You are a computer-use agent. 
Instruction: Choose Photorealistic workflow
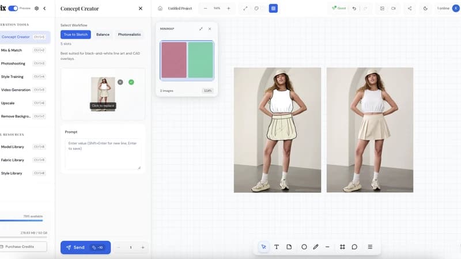tap(129, 35)
